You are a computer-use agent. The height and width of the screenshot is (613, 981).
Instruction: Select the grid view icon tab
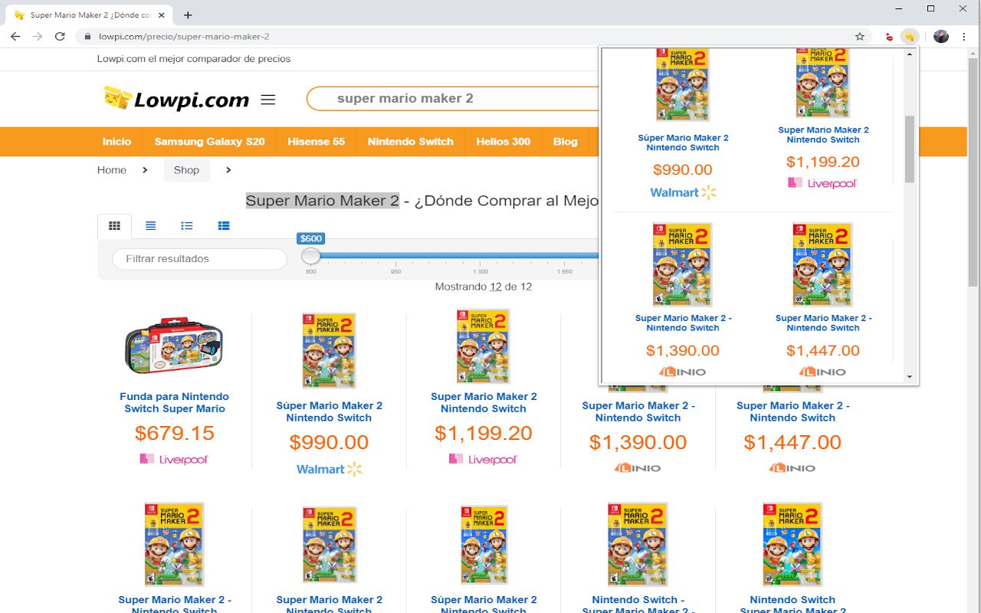point(114,226)
